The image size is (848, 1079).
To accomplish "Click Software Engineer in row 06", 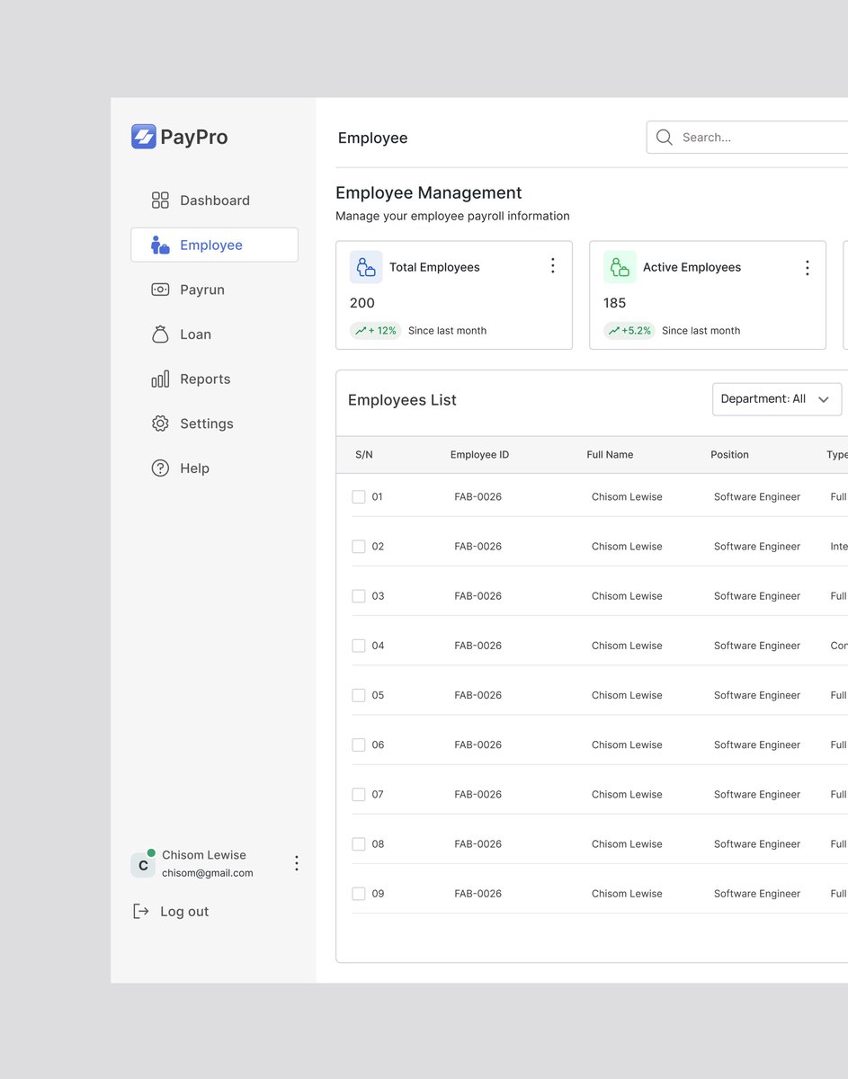I will coord(757,745).
